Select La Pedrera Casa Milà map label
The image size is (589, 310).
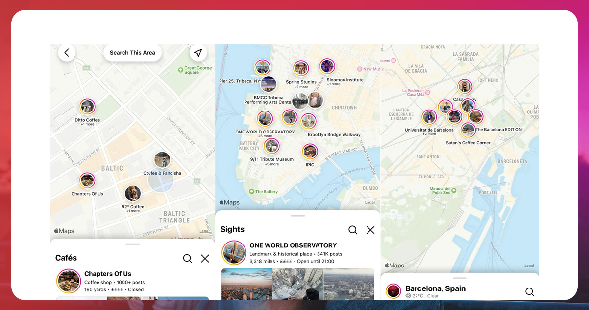click(x=415, y=93)
